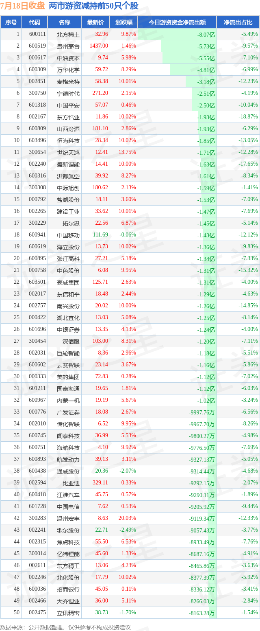Select stock name 南兴股份
The height and width of the screenshot is (631, 260).
point(68,306)
